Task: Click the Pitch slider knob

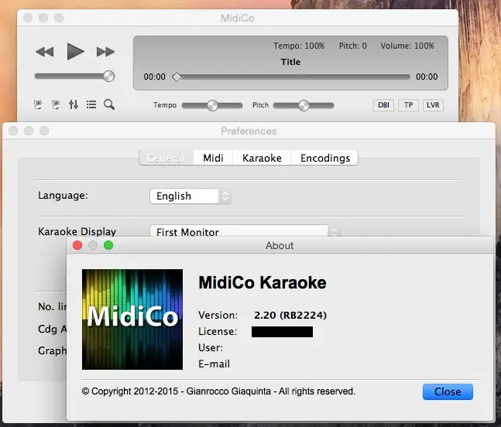Action: pos(304,105)
